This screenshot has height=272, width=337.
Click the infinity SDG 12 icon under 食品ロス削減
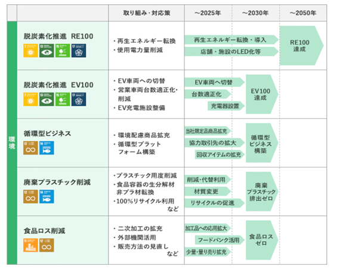click(x=47, y=245)
